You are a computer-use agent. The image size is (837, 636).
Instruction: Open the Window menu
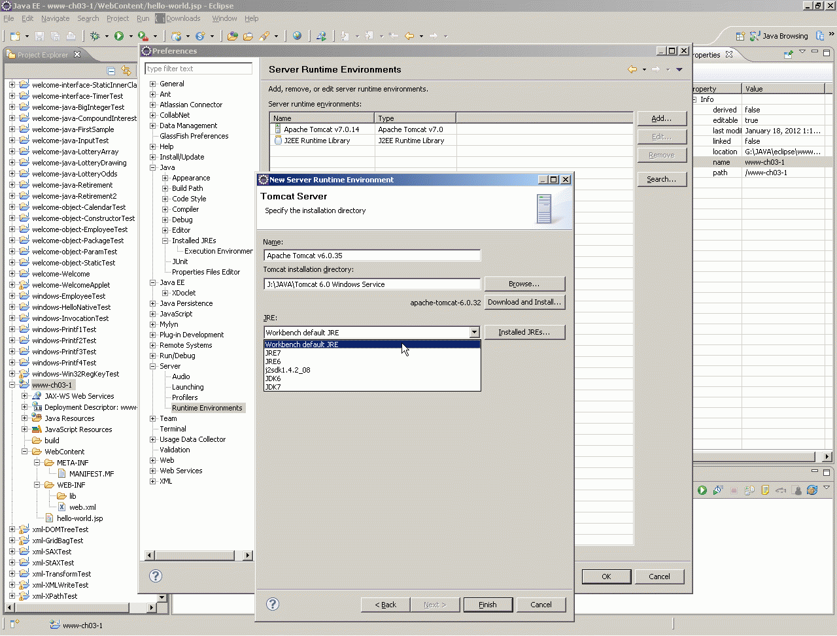click(224, 18)
